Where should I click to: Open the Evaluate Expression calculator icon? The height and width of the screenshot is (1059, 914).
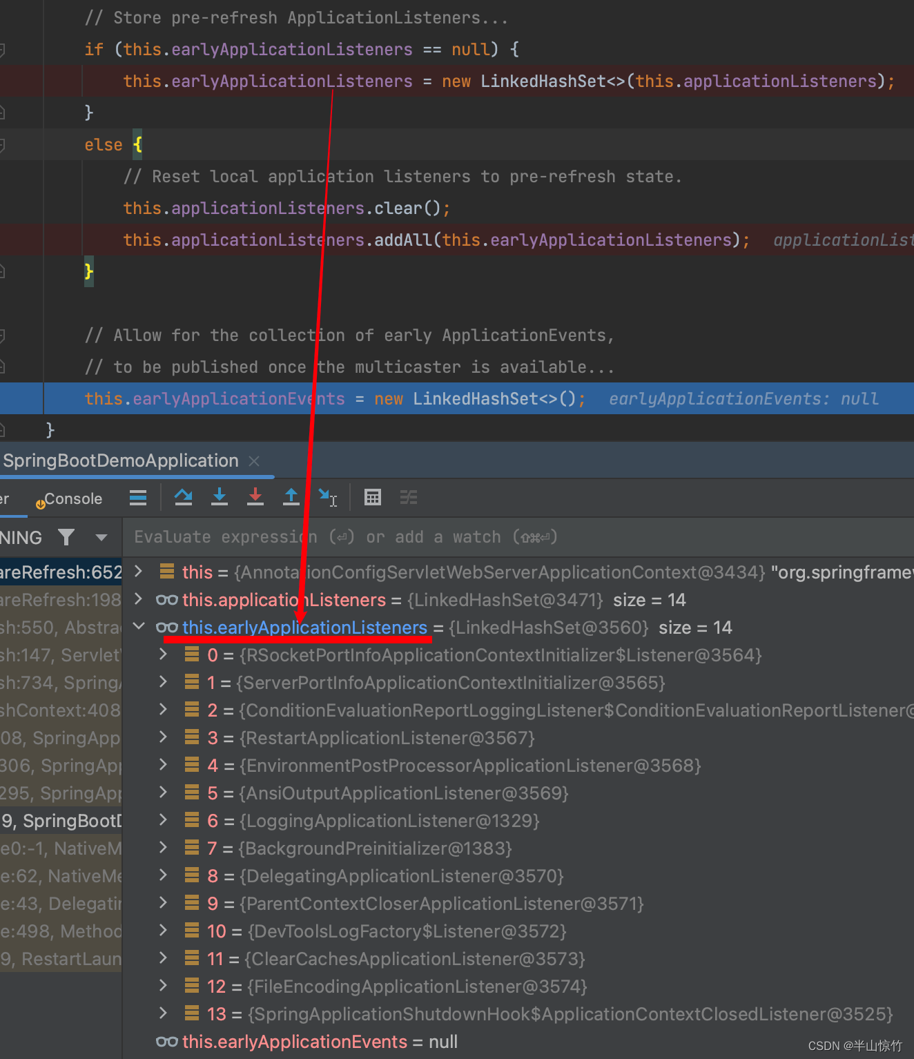click(373, 498)
